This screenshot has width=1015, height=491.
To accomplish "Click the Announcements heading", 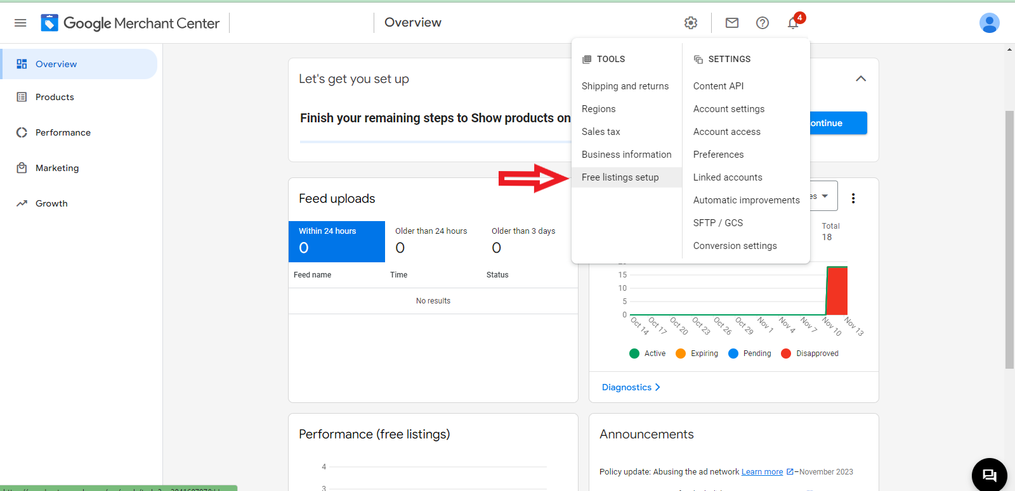I will pyautogui.click(x=646, y=434).
